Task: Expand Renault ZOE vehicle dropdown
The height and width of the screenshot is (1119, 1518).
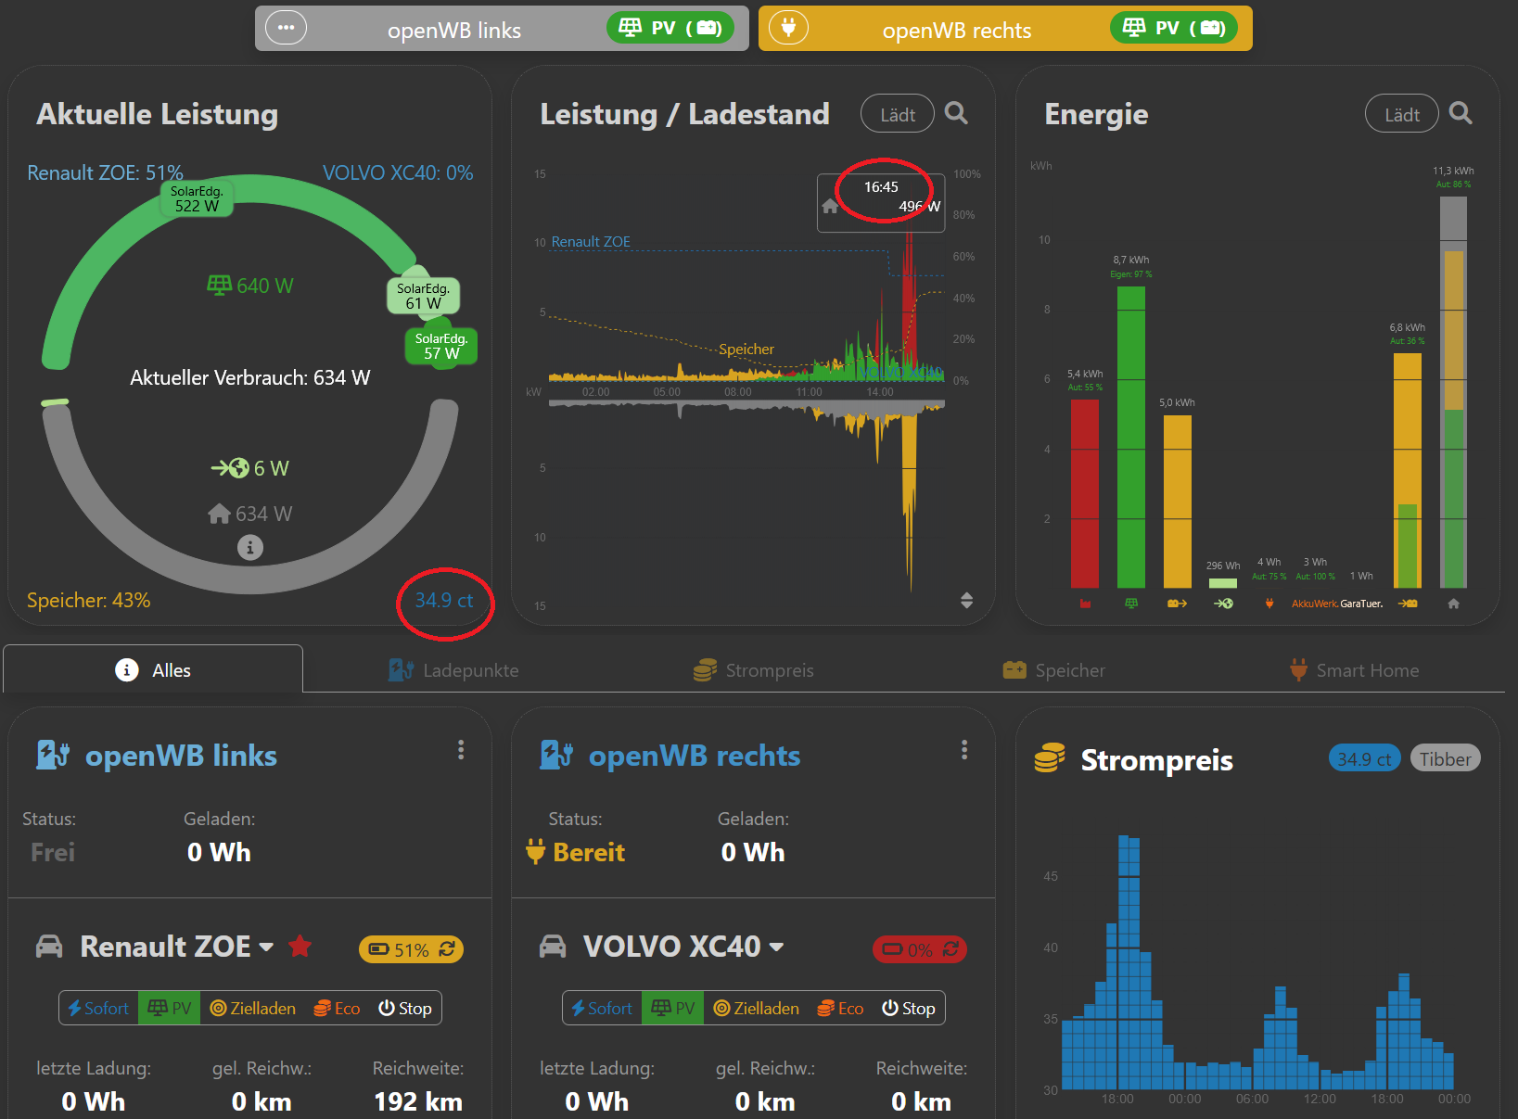Action: tap(267, 947)
